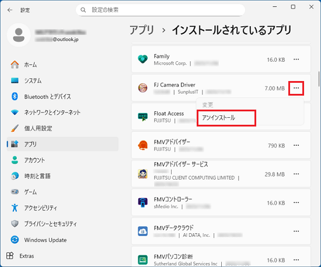Click the 時刻と言語 clock icon
Image resolution: width=321 pixels, height=267 pixels.
pos(15,176)
